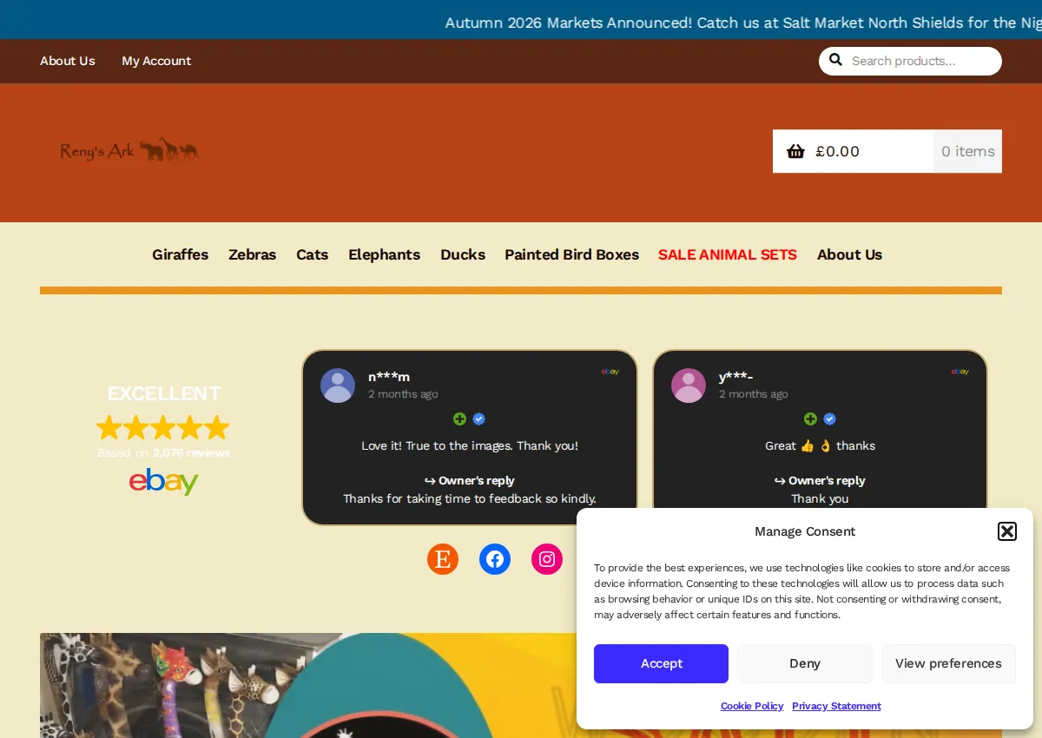Open the Cats category

click(313, 254)
